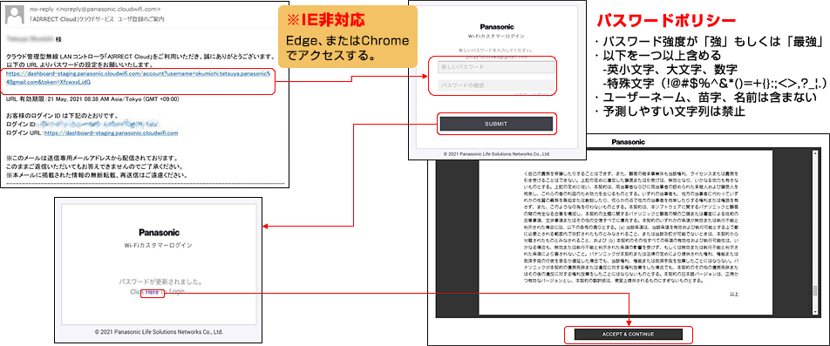The height and width of the screenshot is (346, 830).
Task: Click the Panasonic logo above the new password form
Action: pyautogui.click(x=497, y=27)
